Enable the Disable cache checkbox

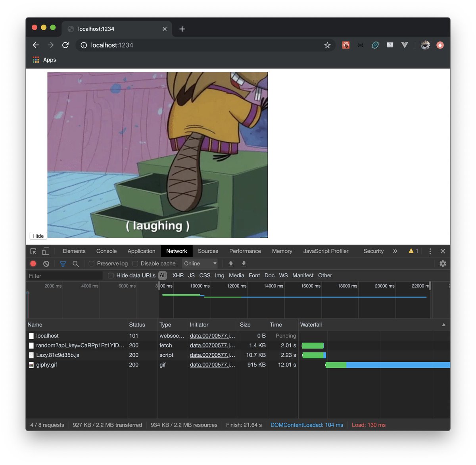[x=135, y=263]
